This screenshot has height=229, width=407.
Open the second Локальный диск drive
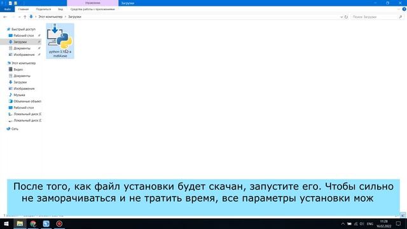pyautogui.click(x=27, y=120)
